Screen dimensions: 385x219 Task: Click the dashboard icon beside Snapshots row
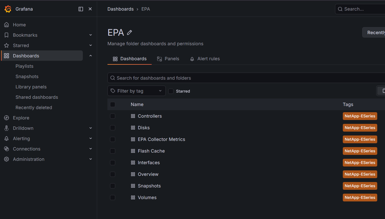click(133, 186)
